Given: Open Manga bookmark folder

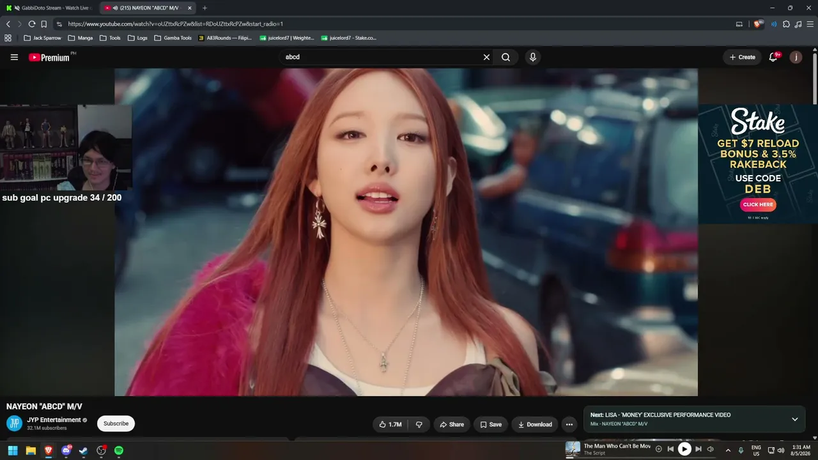Looking at the screenshot, I should click(81, 38).
